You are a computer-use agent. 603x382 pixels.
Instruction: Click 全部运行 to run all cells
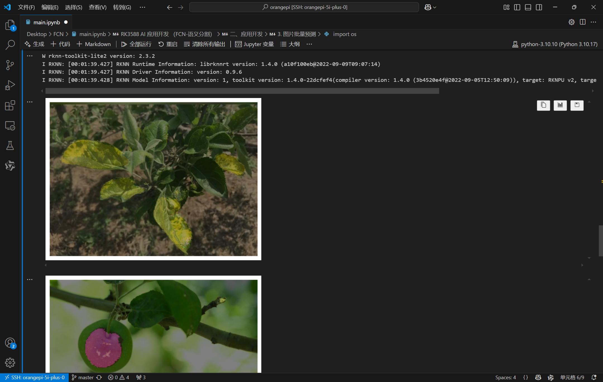pyautogui.click(x=137, y=44)
